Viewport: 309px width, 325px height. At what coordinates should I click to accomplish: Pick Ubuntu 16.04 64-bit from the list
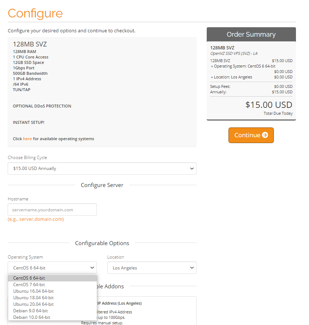(33, 291)
